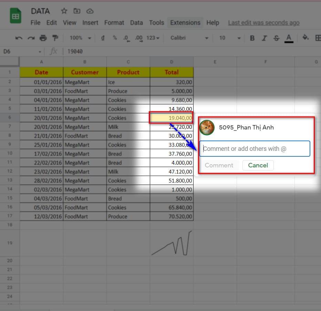Screen dimensions: 321x311
Task: Expand the font size 10 dropdown
Action: coord(229,38)
